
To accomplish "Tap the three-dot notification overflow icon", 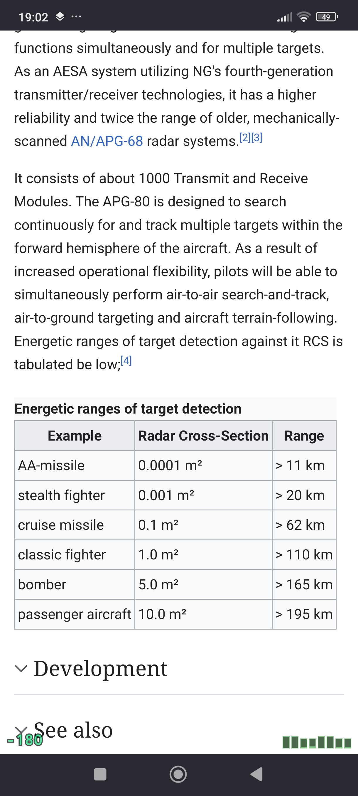I will [76, 17].
